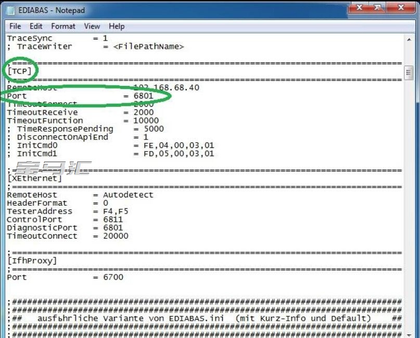Click the scrollbar up arrow
Image resolution: width=420 pixels, height=338 pixels.
[409, 40]
